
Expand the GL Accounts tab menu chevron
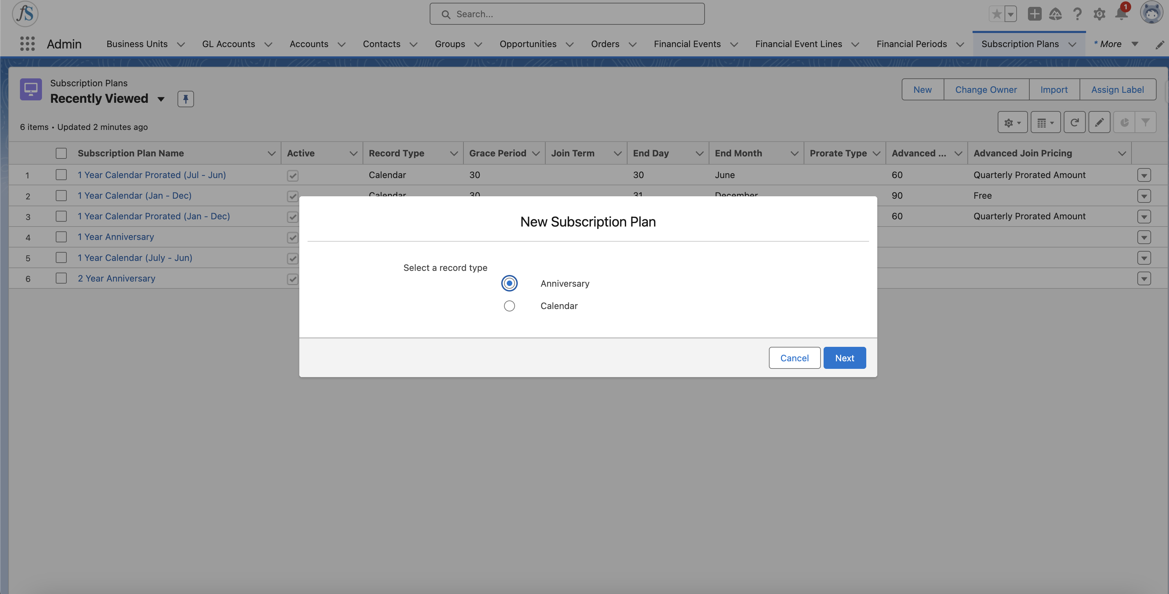click(268, 44)
